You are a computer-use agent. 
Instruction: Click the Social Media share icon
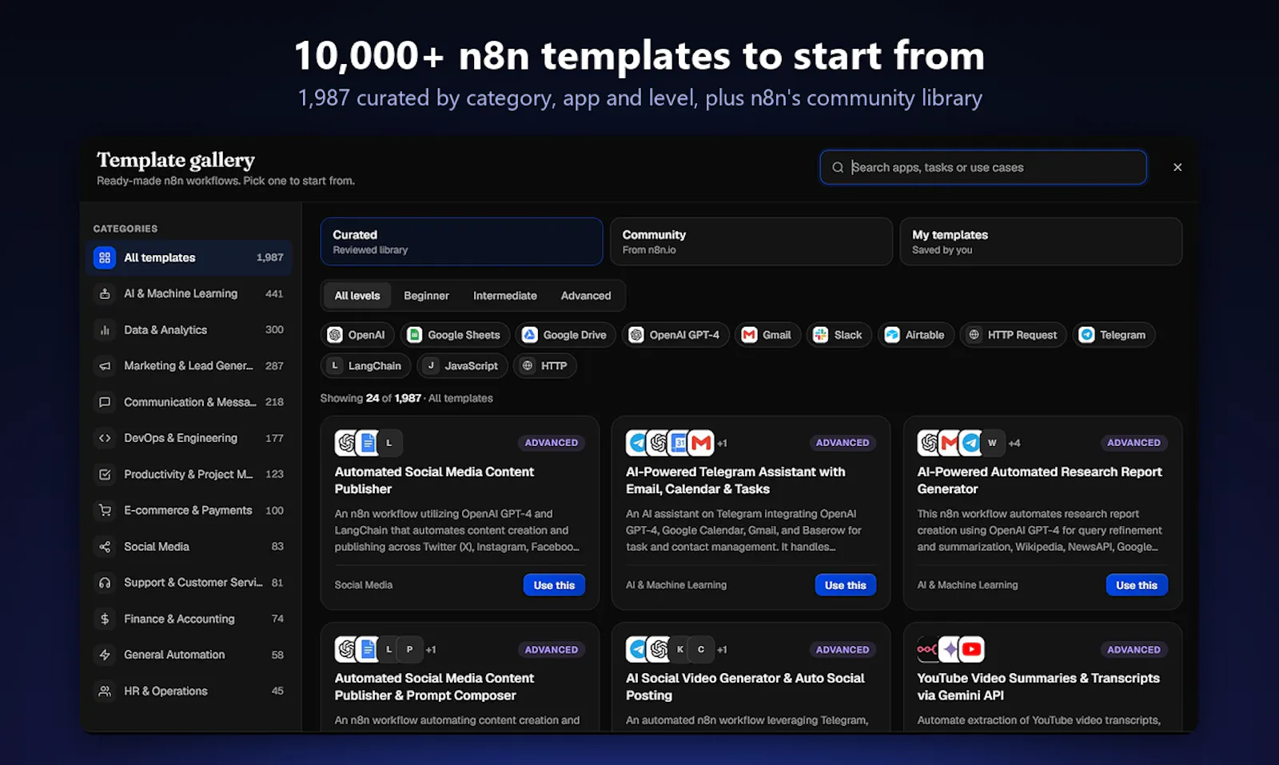tap(105, 547)
